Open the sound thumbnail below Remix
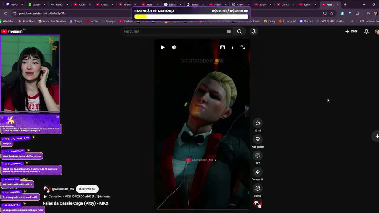This screenshot has height=213, width=379. tap(258, 204)
